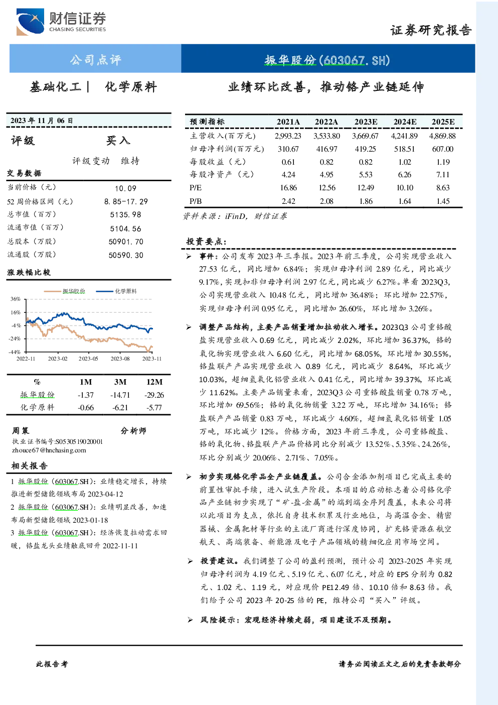Select 2023E revenue cell 3,669.67

[365, 136]
